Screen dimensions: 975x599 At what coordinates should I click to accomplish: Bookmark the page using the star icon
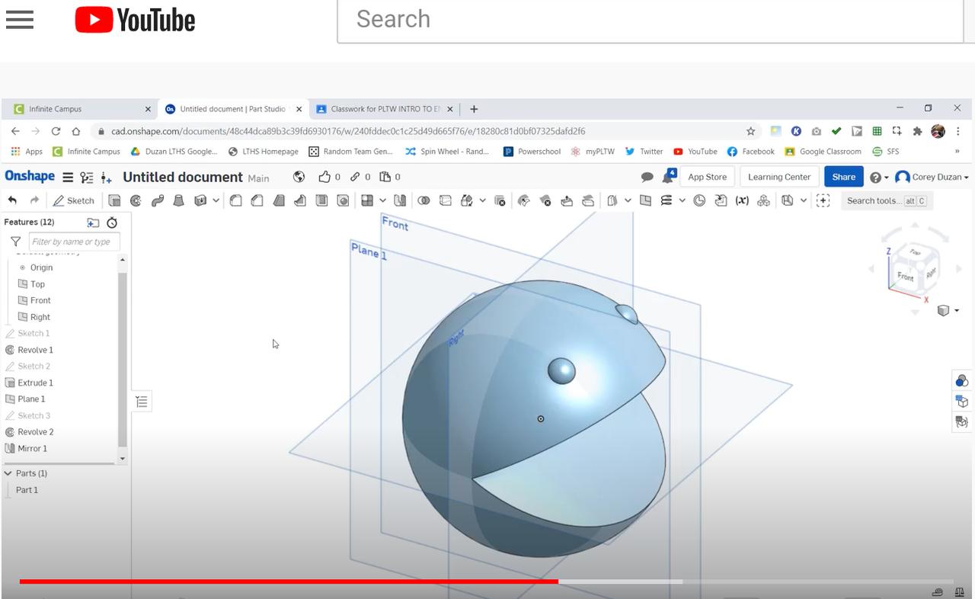(x=751, y=131)
